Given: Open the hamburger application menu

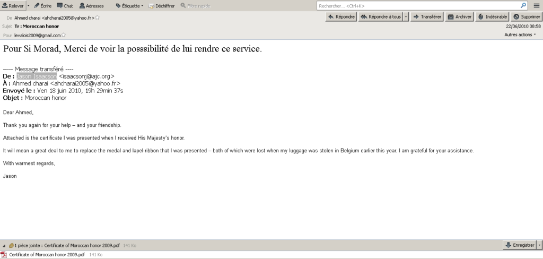Looking at the screenshot, I should pos(536,5).
